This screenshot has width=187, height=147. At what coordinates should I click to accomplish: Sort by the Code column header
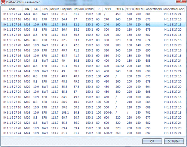[x=12, y=9]
